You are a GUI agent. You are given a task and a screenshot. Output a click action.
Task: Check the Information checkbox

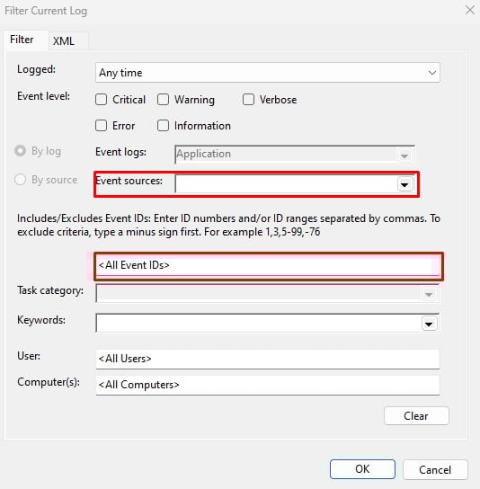[x=163, y=126]
